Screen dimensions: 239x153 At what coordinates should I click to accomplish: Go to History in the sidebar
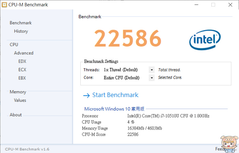(21, 31)
